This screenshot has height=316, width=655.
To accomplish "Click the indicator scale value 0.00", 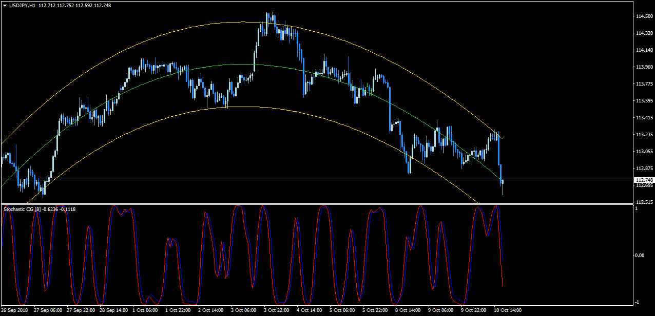I will coord(641,255).
